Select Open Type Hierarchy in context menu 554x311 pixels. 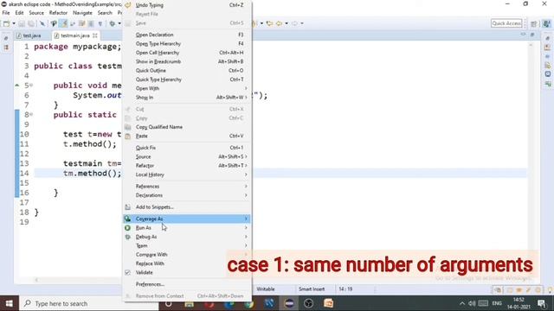tap(187, 44)
